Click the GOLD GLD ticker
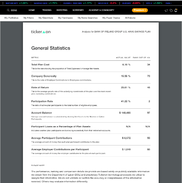The image size is (182, 183). click(107, 3)
